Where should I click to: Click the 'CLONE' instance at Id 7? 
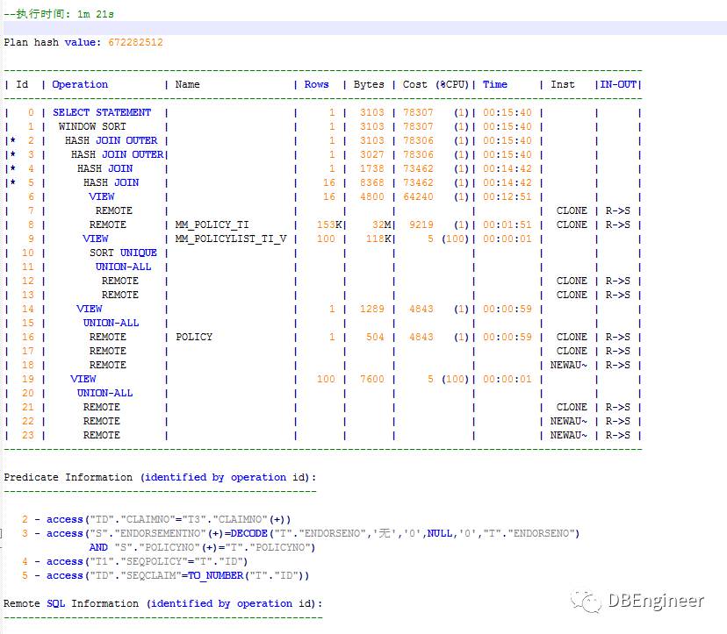click(x=572, y=210)
